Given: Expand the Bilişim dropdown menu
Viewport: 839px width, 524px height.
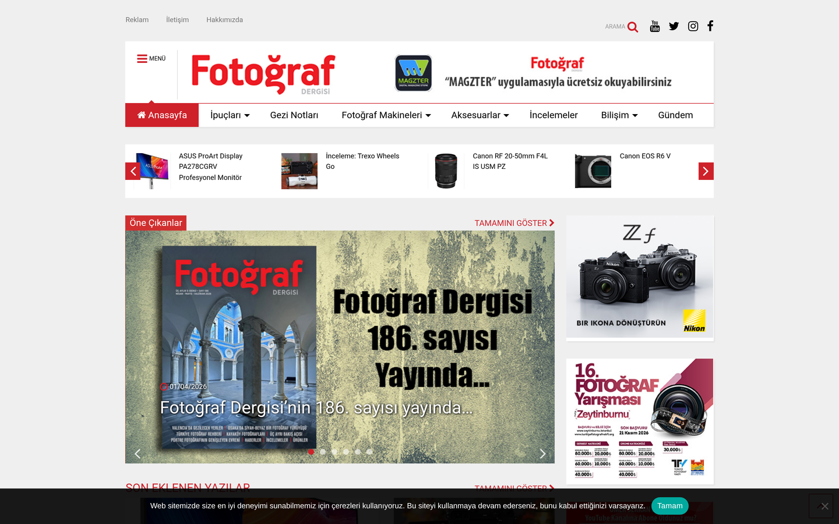Looking at the screenshot, I should (x=619, y=115).
